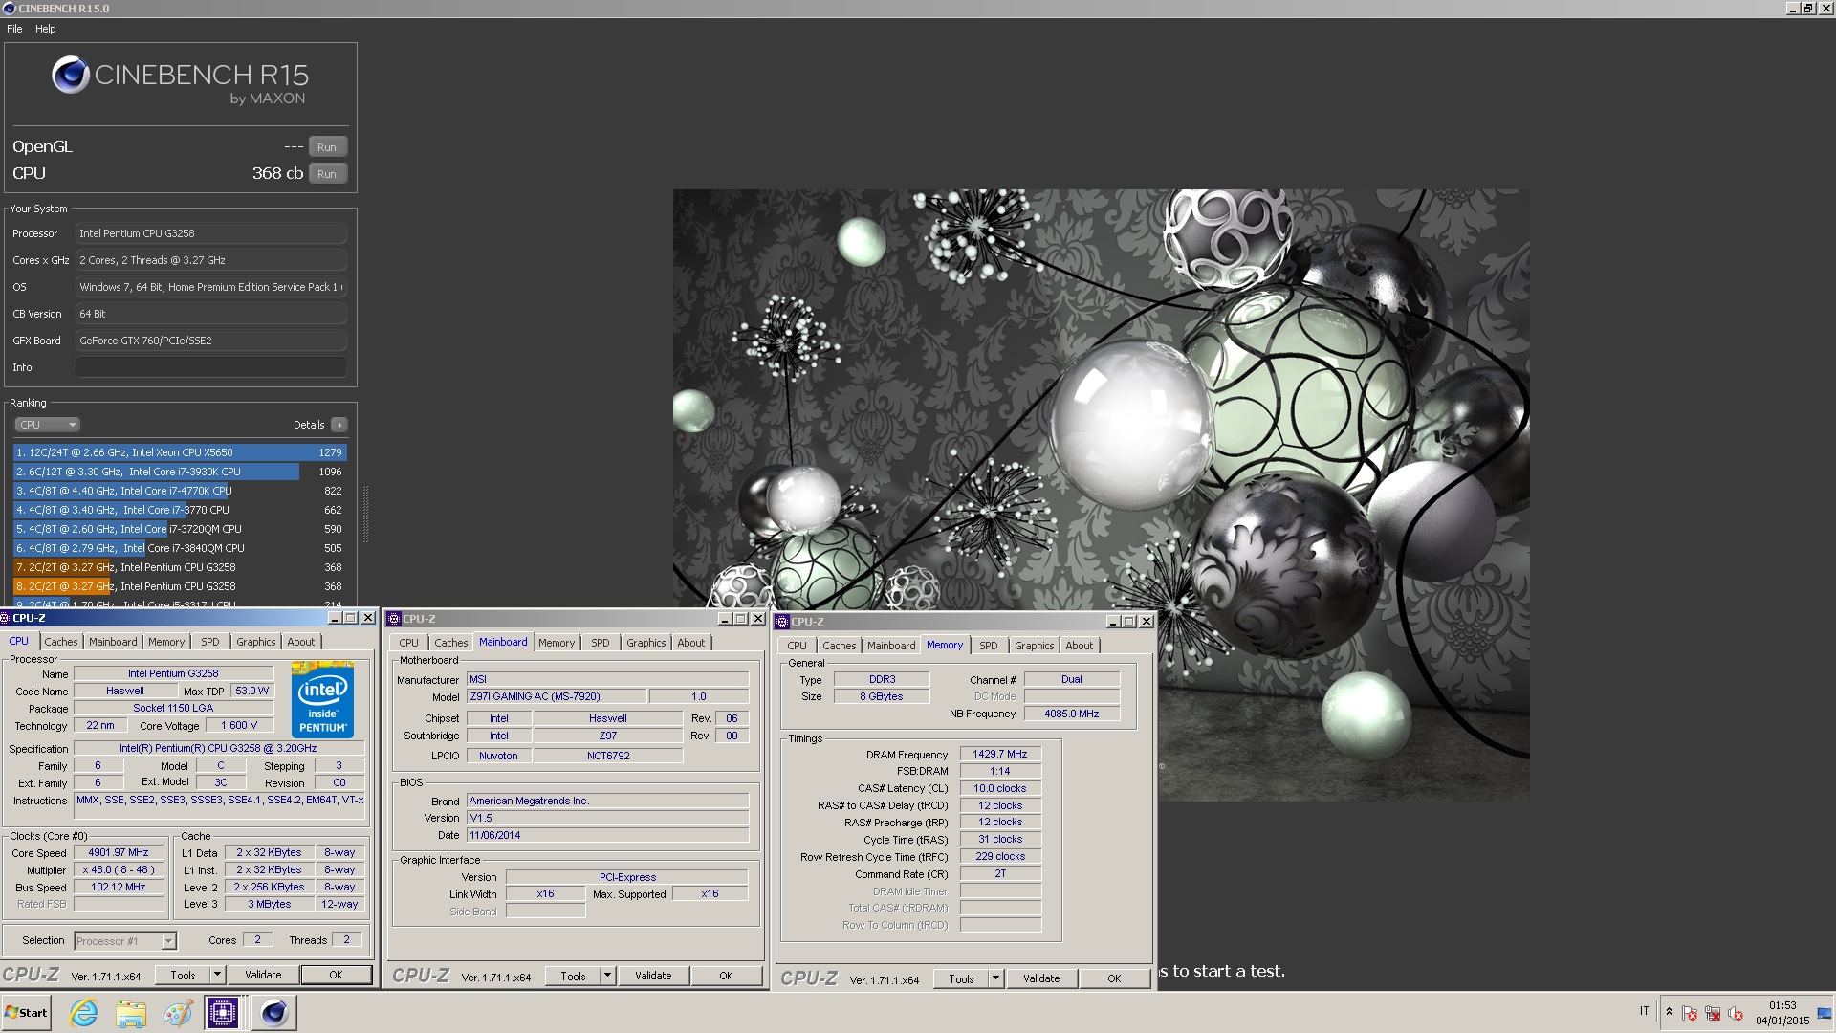Open Tools dropdown arrow in left CPU-Z window
The height and width of the screenshot is (1033, 1836).
click(217, 976)
